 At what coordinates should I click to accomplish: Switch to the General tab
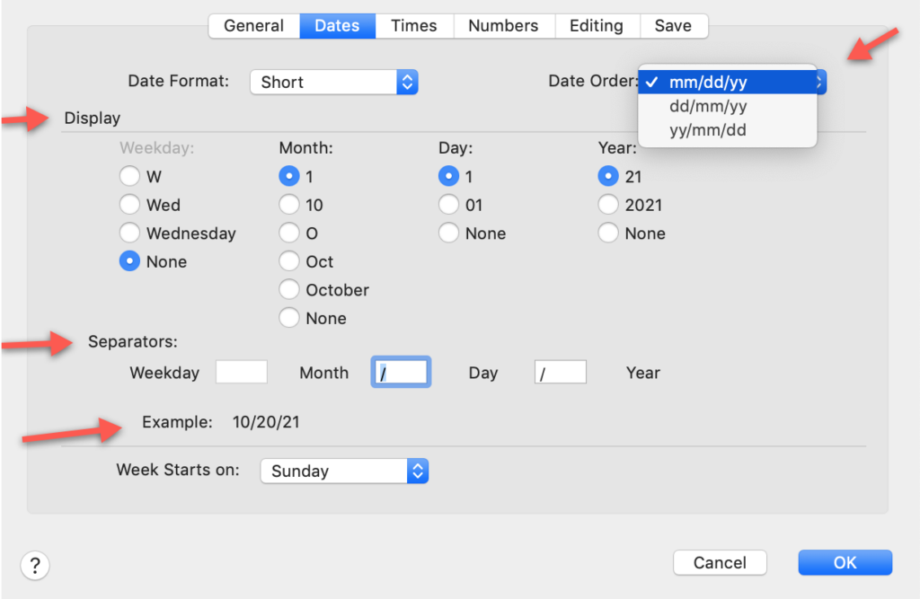tap(254, 26)
